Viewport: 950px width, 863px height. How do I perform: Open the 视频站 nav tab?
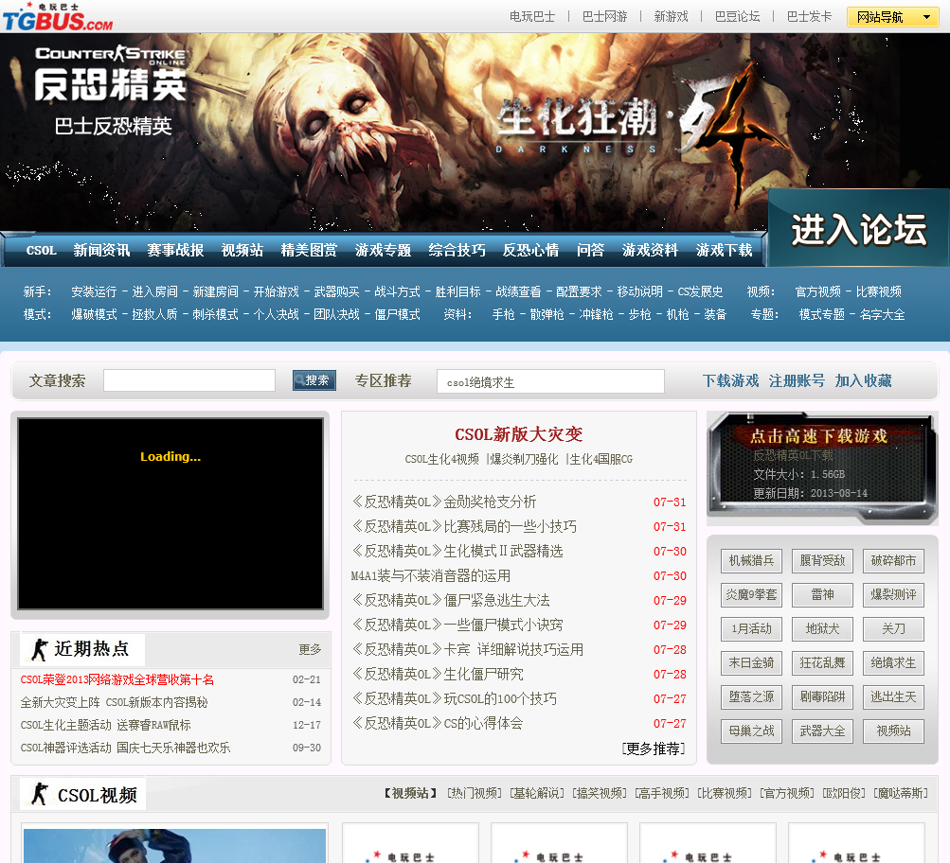click(242, 251)
